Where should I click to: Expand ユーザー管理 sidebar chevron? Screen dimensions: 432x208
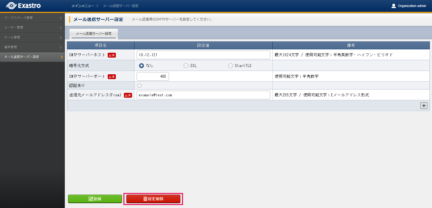(61, 28)
